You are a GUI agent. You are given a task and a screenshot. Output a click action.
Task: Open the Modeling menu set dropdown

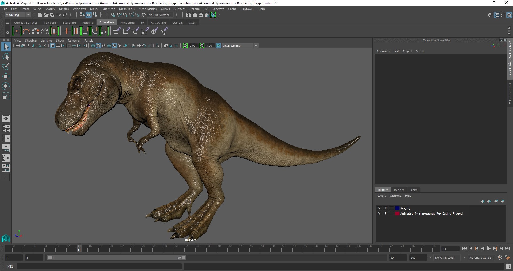click(x=18, y=15)
